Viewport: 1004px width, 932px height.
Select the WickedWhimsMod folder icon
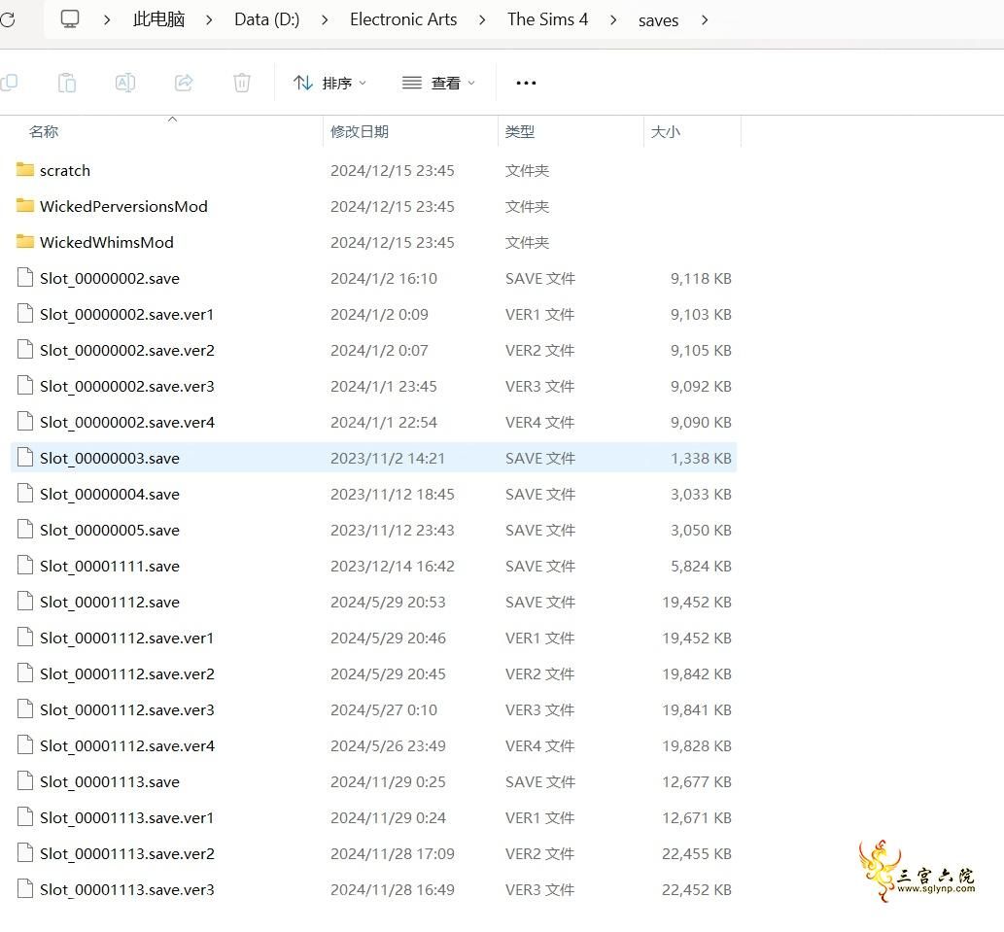coord(25,241)
